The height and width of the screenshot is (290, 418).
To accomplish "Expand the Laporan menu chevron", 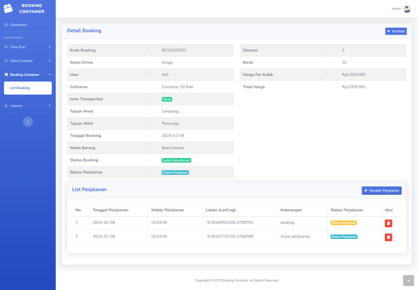I will 50,106.
